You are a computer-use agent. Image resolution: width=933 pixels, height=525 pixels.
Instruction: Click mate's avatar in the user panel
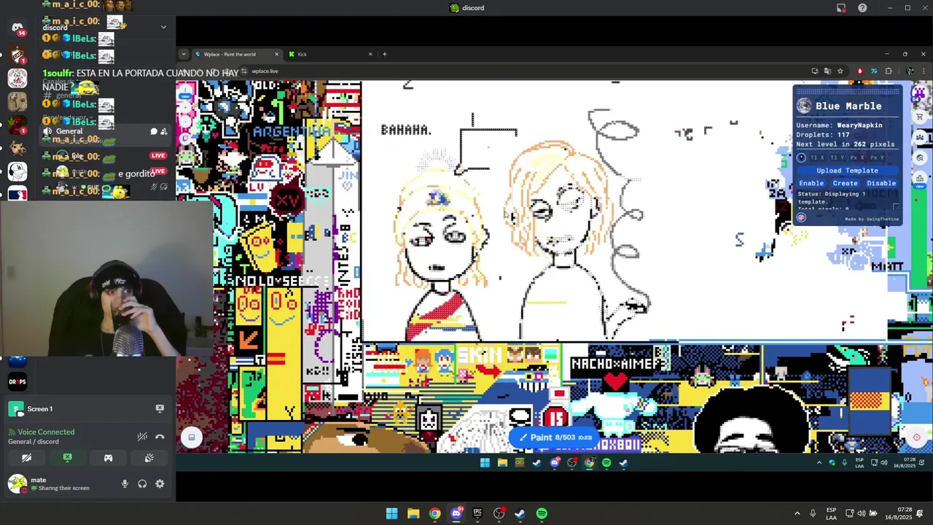[17, 483]
